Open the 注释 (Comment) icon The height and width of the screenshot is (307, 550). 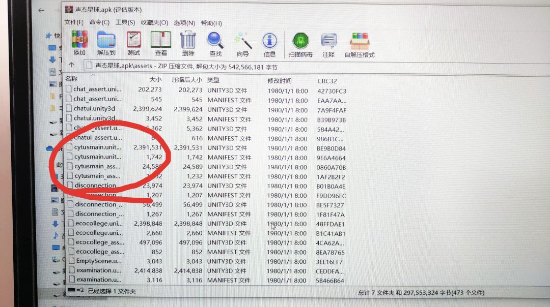(x=328, y=42)
